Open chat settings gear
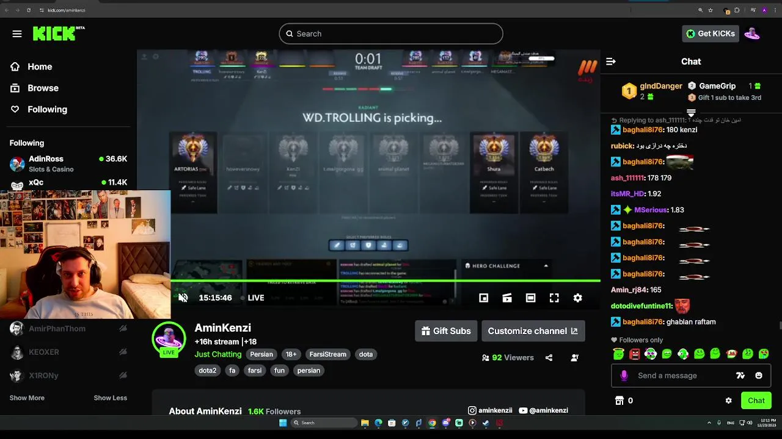The height and width of the screenshot is (439, 782). [x=728, y=401]
